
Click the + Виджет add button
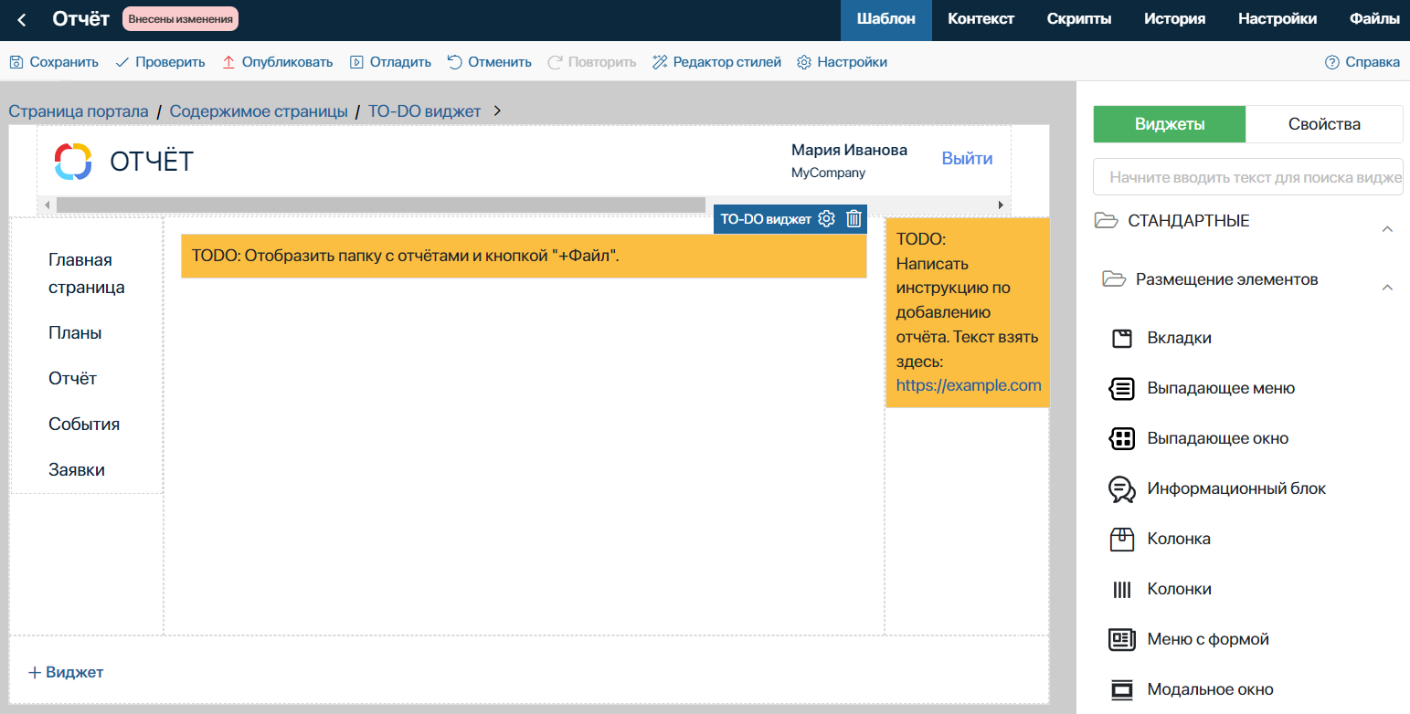click(66, 672)
